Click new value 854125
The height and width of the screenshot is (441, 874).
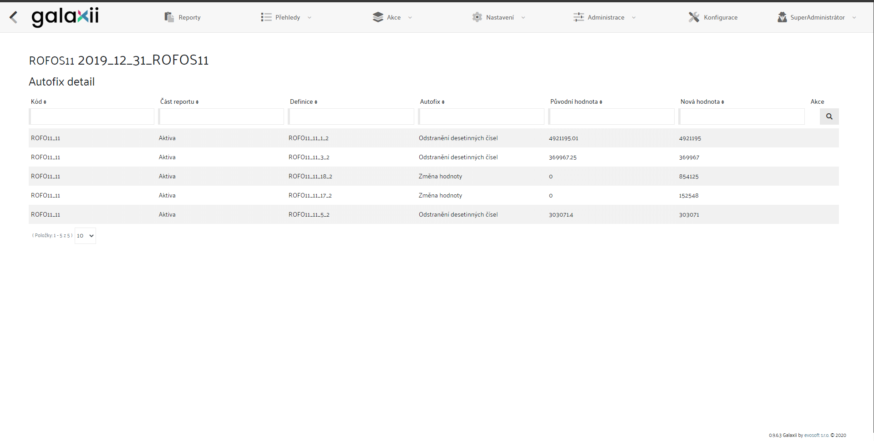tap(689, 177)
